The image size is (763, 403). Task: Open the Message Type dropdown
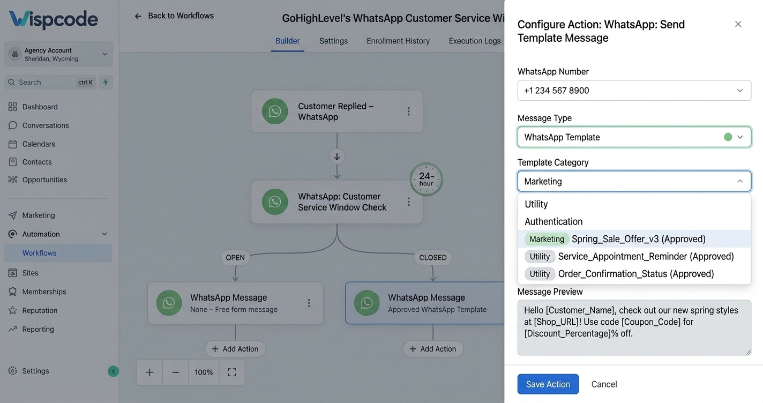(x=634, y=137)
